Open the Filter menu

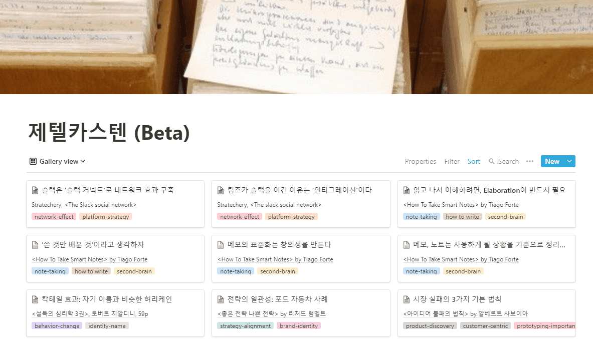coord(452,161)
